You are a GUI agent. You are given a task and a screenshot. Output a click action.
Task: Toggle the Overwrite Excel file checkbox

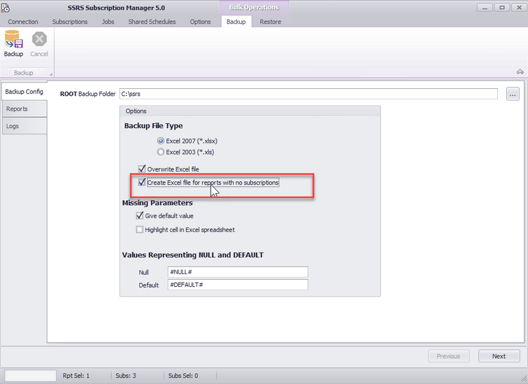(142, 169)
